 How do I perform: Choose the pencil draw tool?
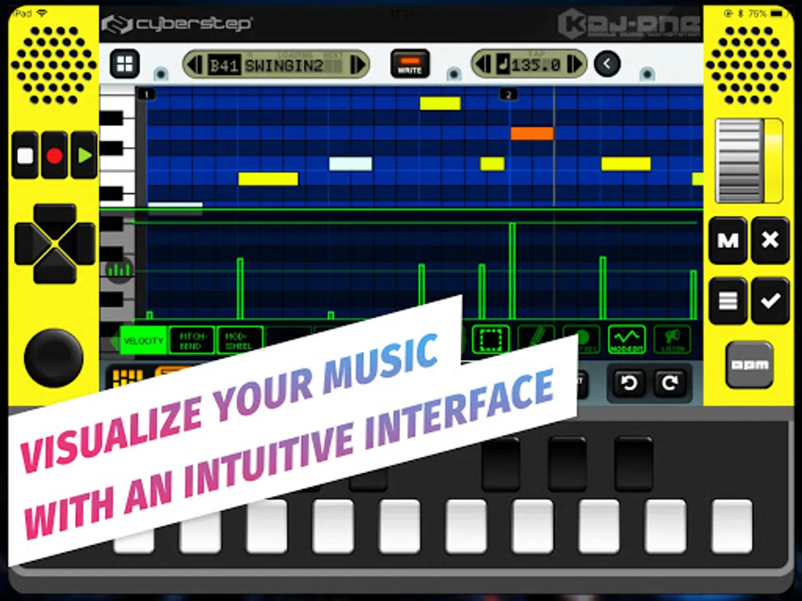pos(536,339)
